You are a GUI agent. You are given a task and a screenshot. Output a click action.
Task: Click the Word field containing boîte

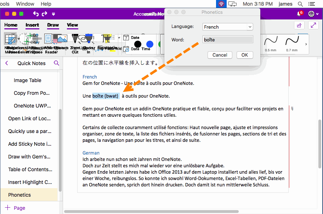pyautogui.click(x=228, y=40)
